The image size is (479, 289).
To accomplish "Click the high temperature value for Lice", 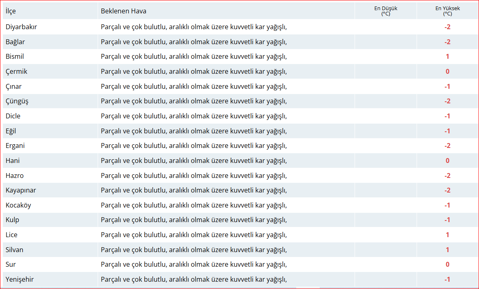I will (x=447, y=235).
